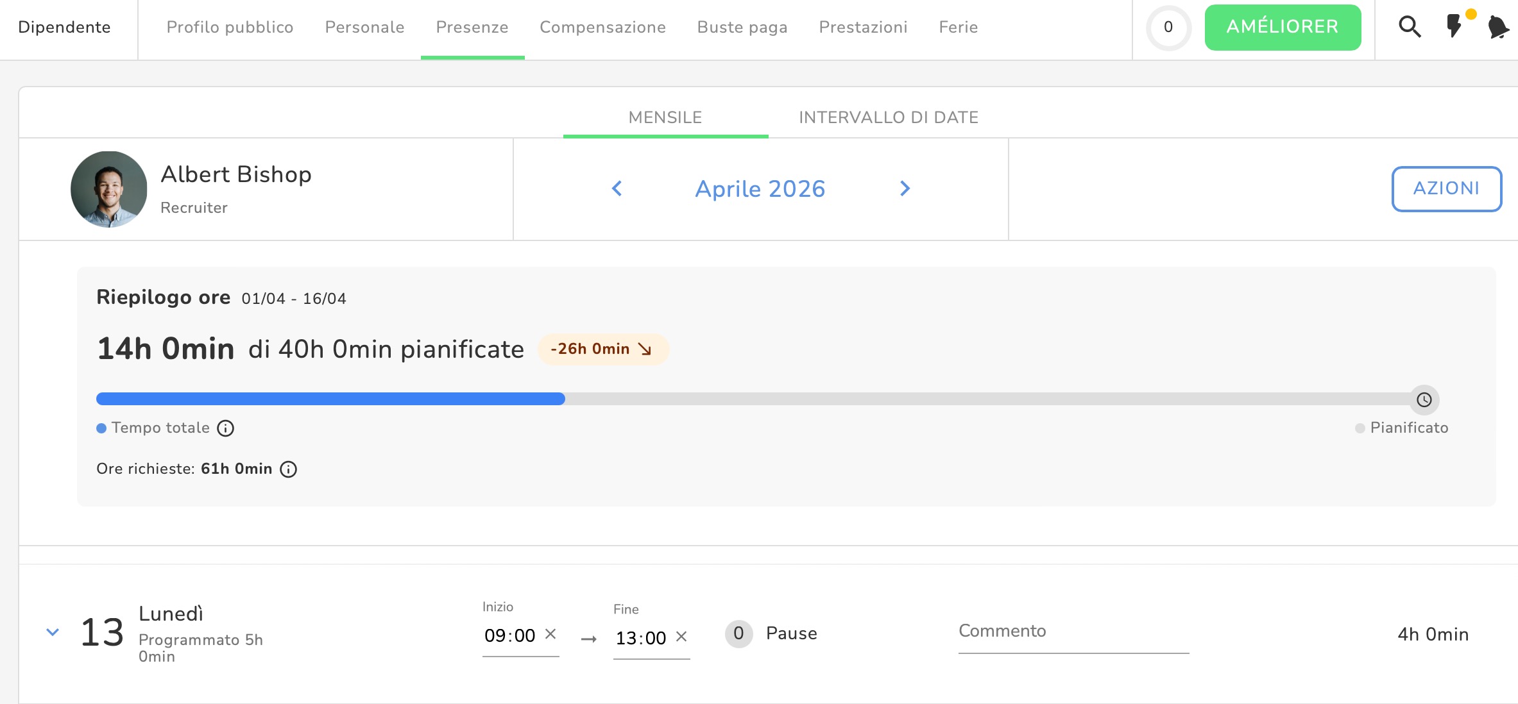Screen dimensions: 1518x704
Task: Click info icon next to Ore richieste
Action: pos(289,469)
